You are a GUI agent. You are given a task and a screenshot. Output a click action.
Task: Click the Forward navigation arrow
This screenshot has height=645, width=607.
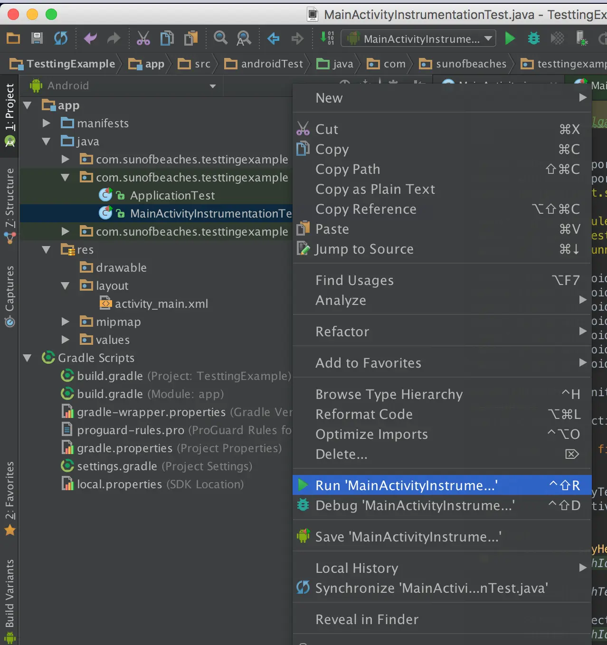tap(297, 38)
